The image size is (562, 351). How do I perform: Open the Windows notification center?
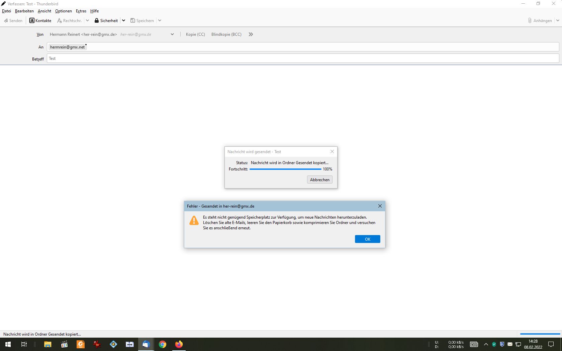(x=551, y=344)
